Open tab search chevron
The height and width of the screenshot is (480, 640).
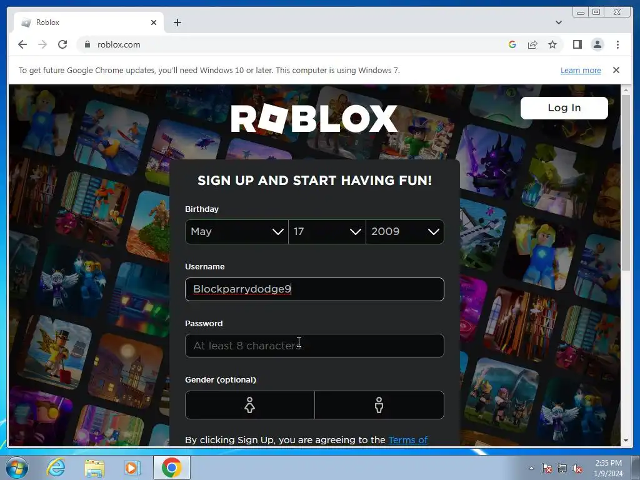tap(558, 22)
